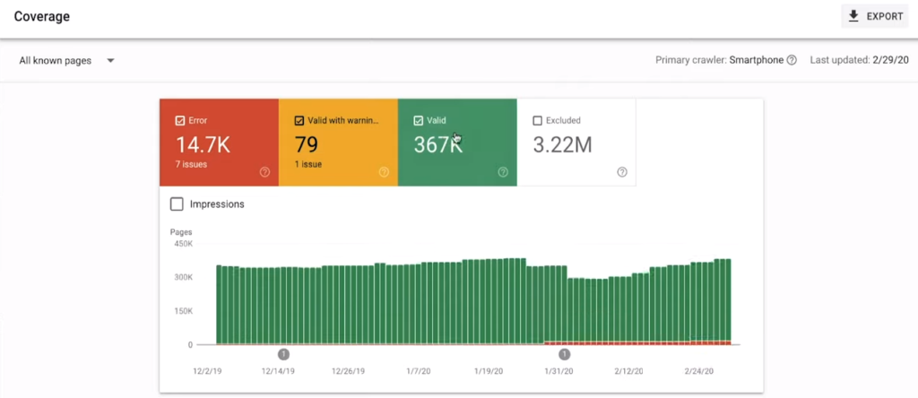Click the annotation marker near 1/31/20
Image resolution: width=918 pixels, height=398 pixels.
[x=564, y=355]
